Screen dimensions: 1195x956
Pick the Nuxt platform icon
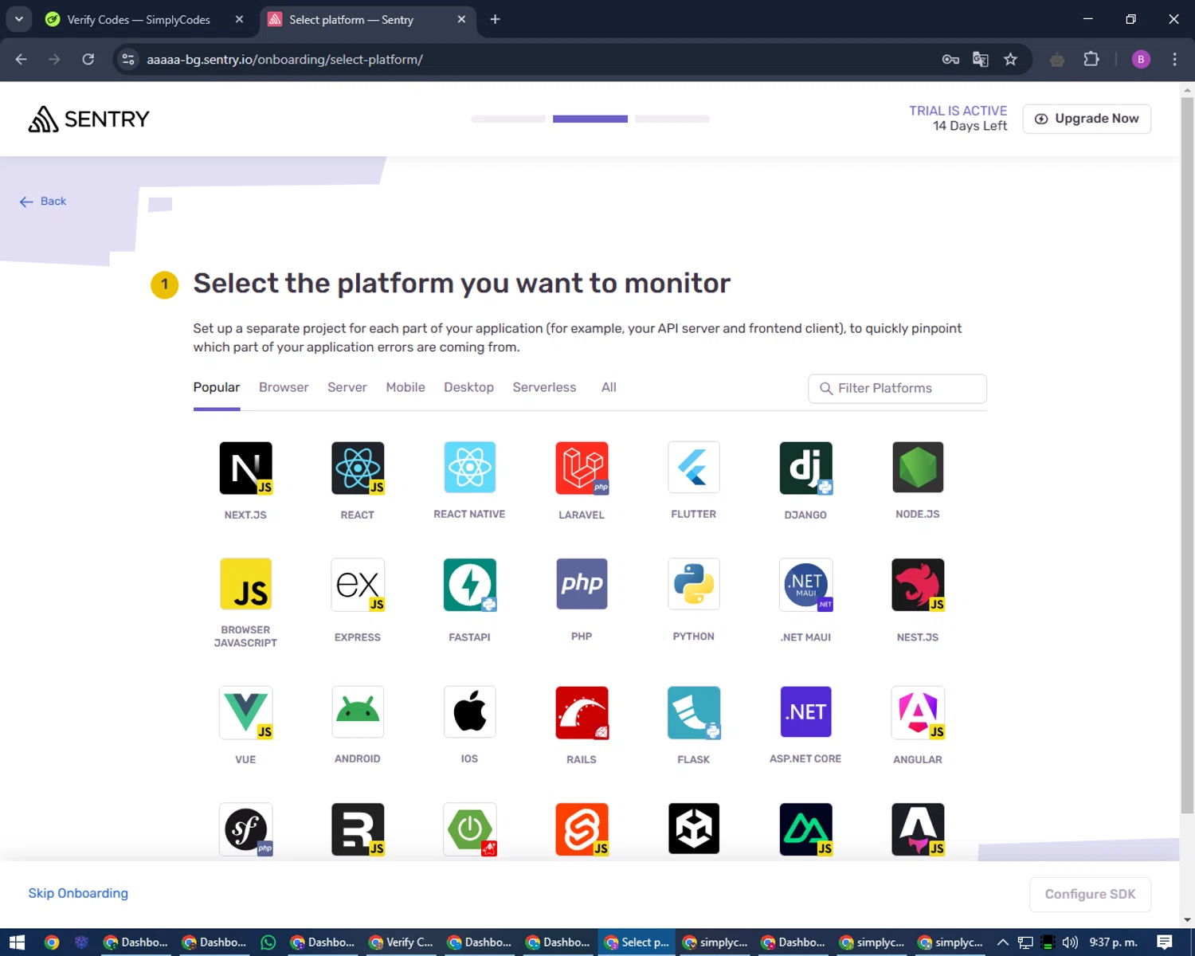pos(805,829)
